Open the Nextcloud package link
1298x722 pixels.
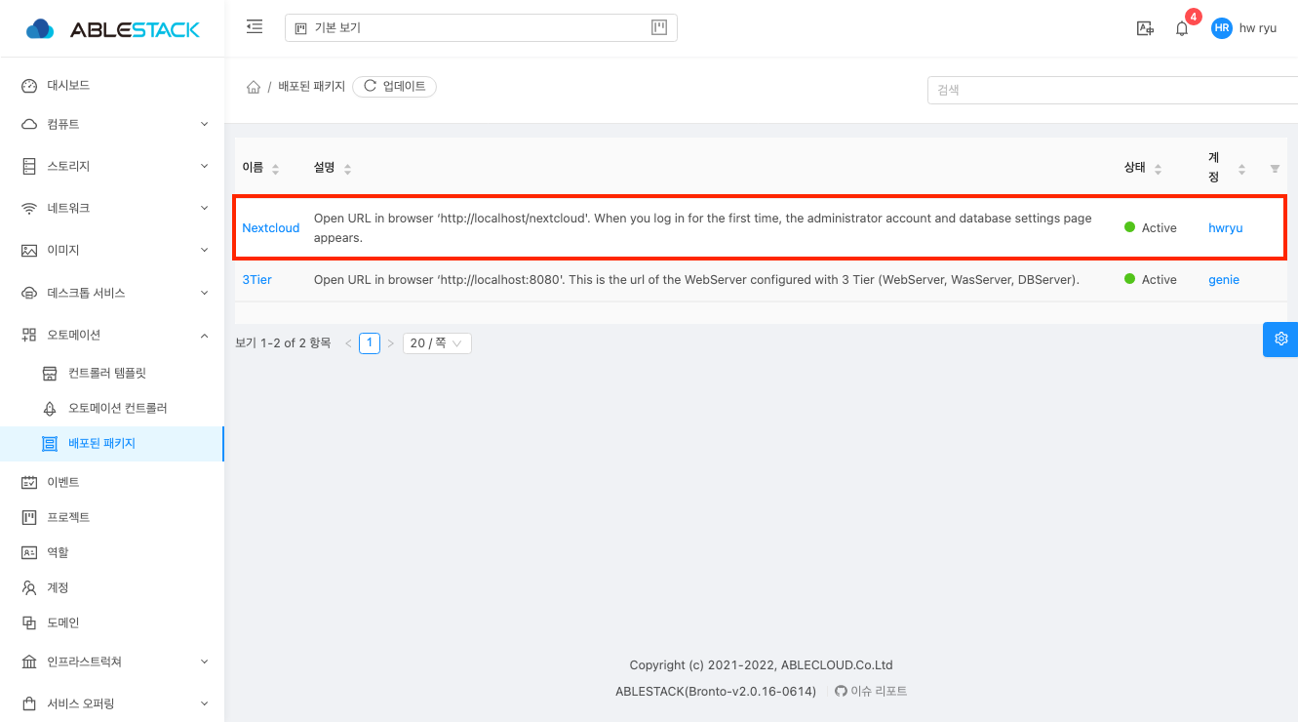(x=271, y=228)
